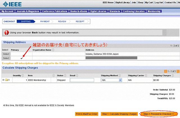Expand item row 1 details
Viewport: 180px width, 118px height.
(3, 80)
